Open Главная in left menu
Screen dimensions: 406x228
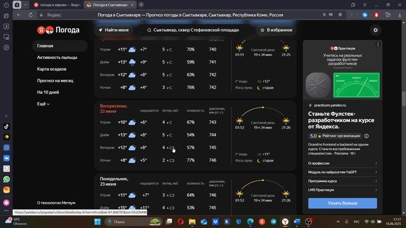click(x=60, y=46)
